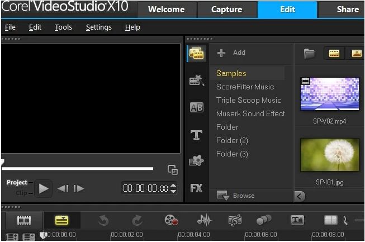Collapse the library panel with left chevron

coord(300,196)
